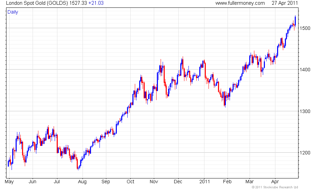Image resolution: width=326 pixels, height=190 pixels.
Task: Click the chart date 27 Apr 2011
Action: point(285,3)
